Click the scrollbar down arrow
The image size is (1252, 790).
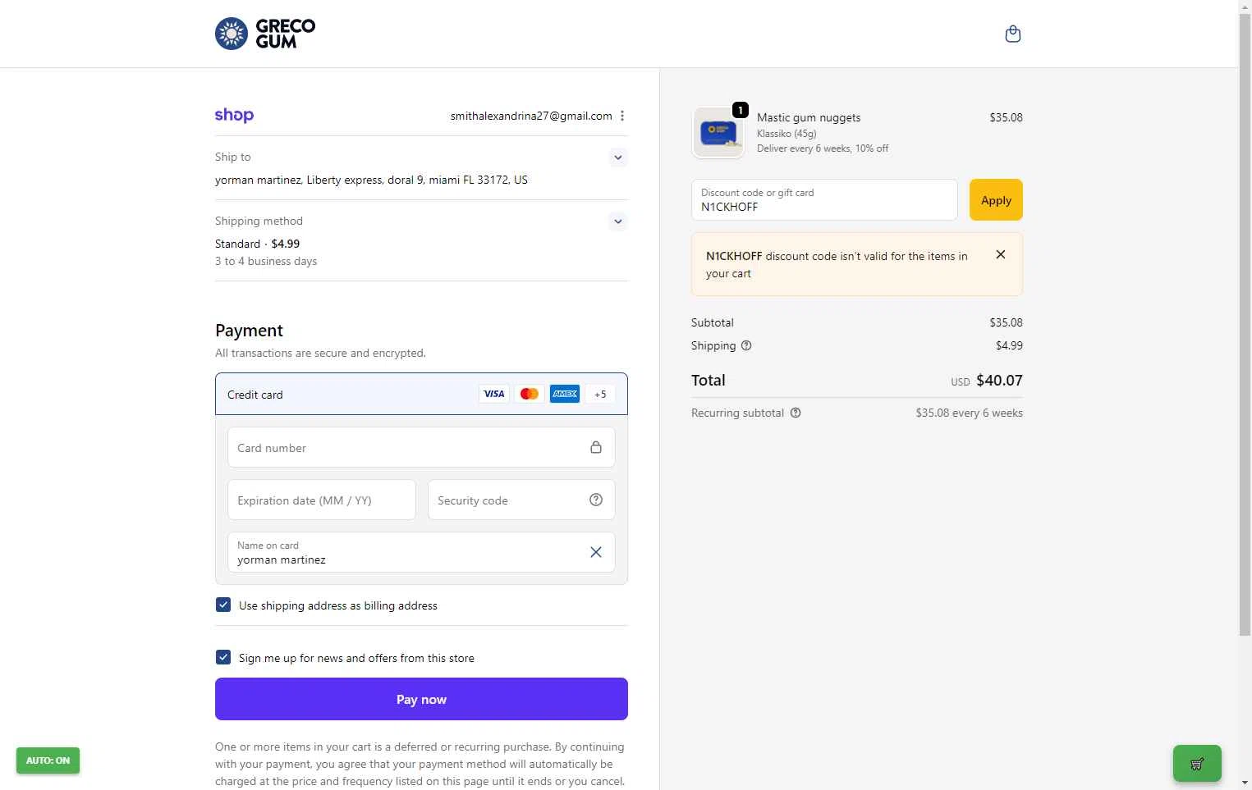tap(1245, 783)
